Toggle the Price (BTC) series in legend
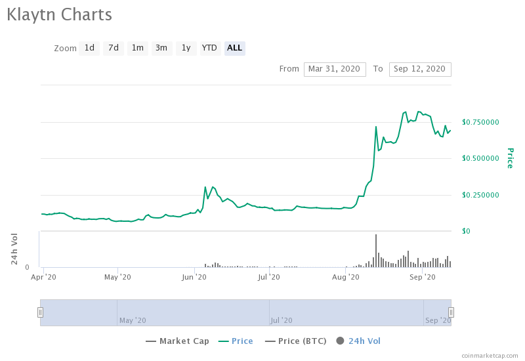Viewport: 525px width, 361px height. point(296,341)
